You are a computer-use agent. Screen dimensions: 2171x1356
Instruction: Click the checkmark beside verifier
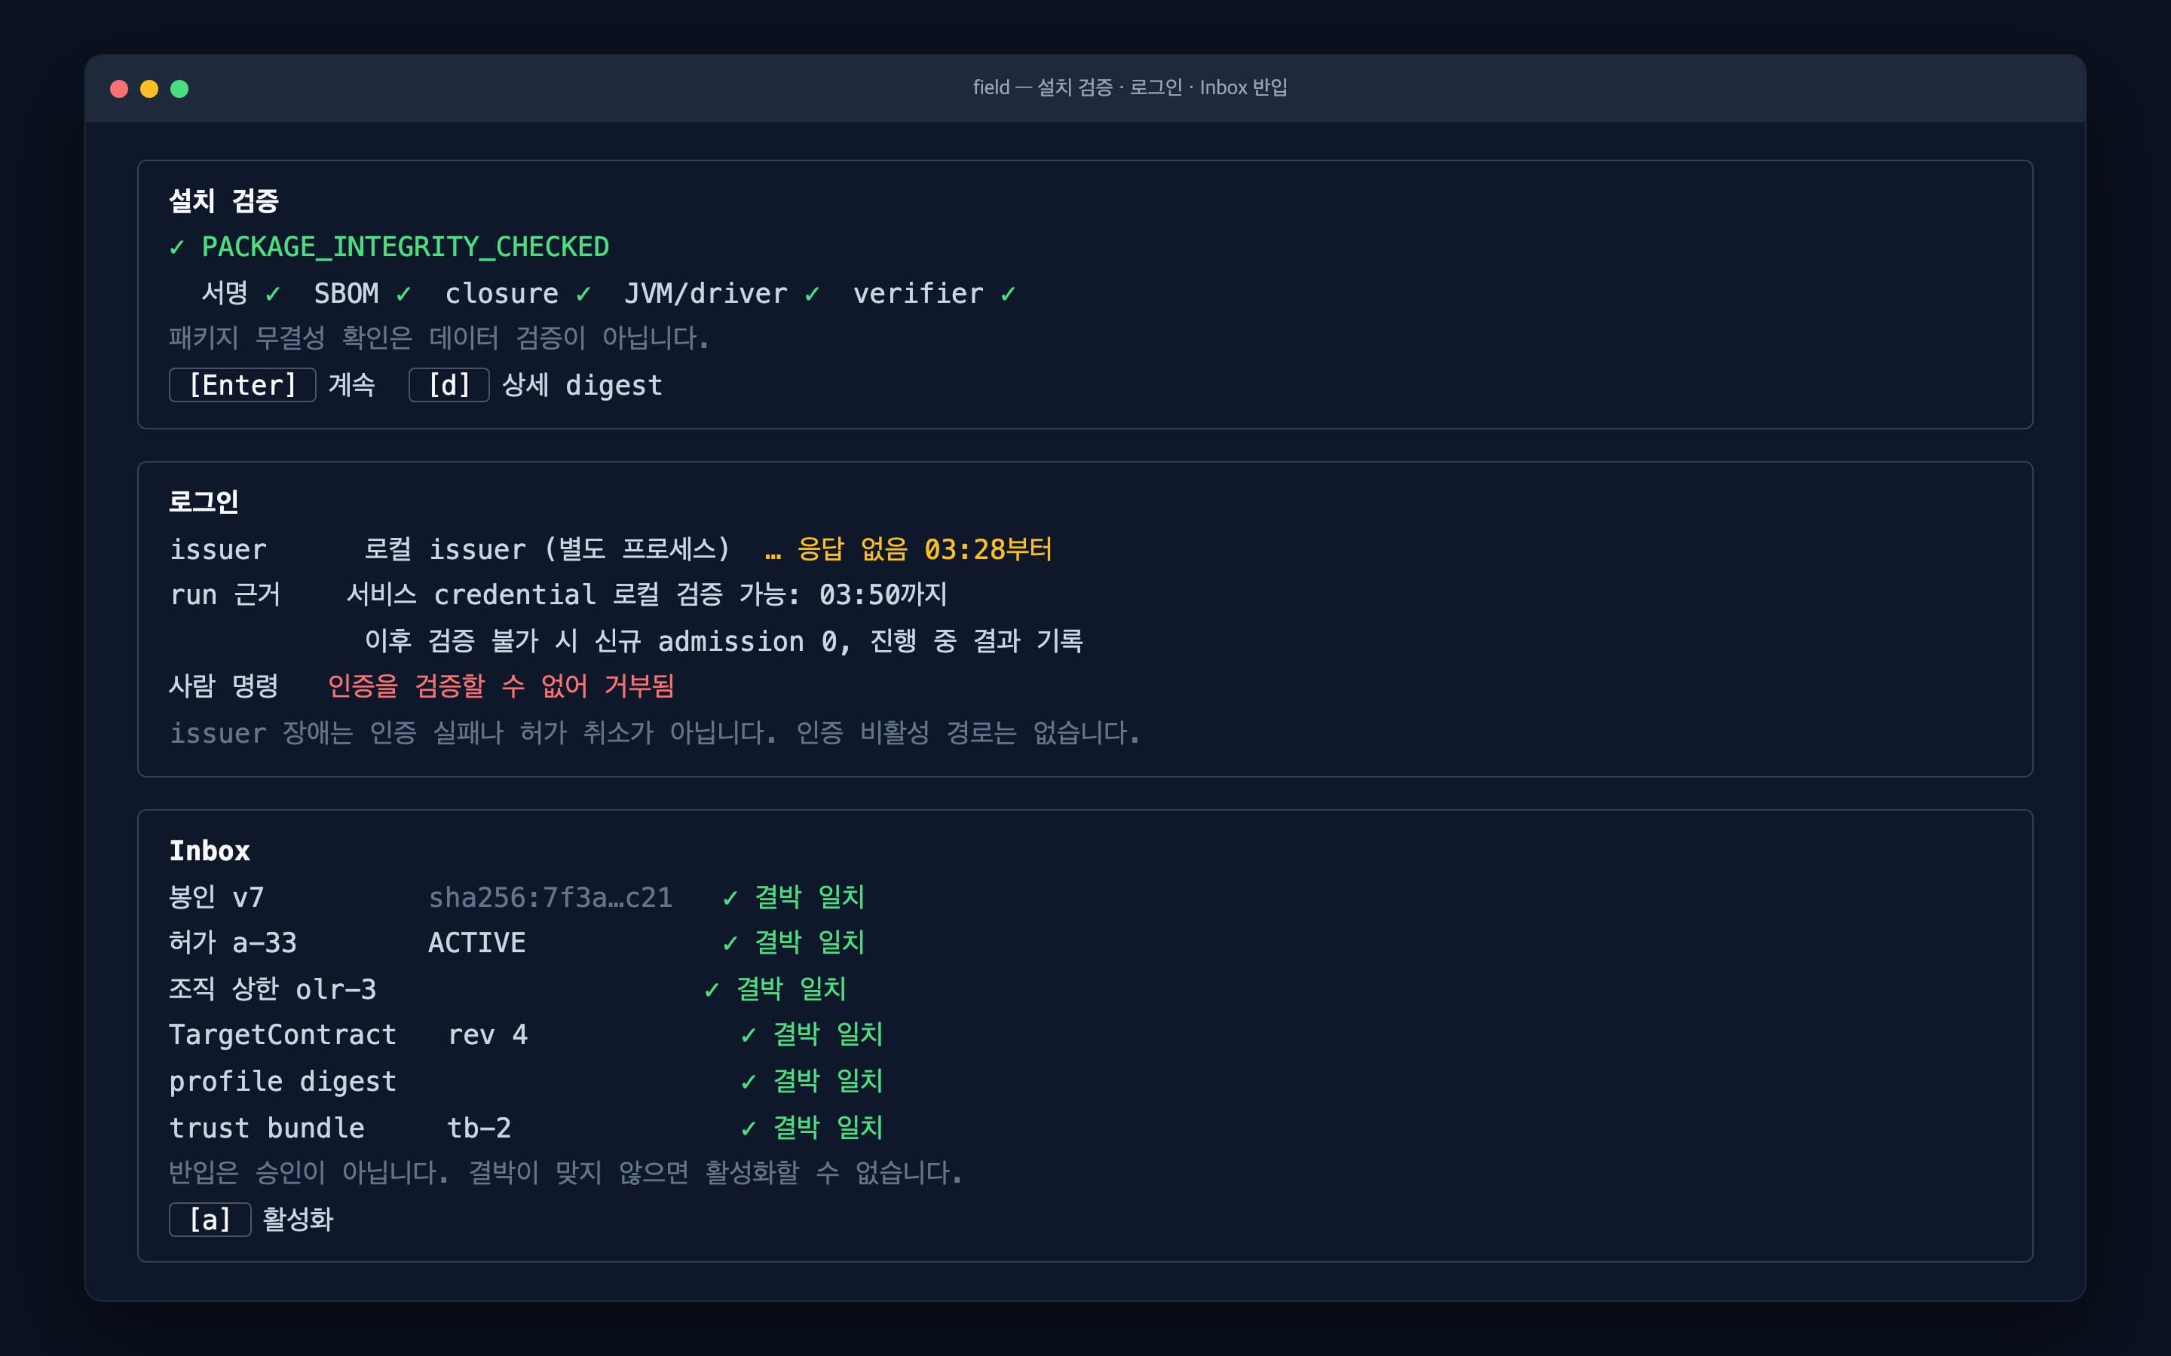(1007, 294)
